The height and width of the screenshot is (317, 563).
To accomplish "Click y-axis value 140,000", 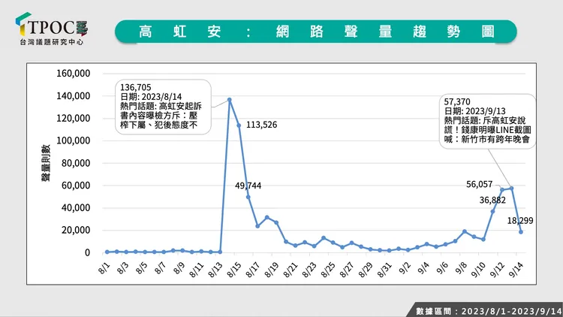I will coord(74,96).
